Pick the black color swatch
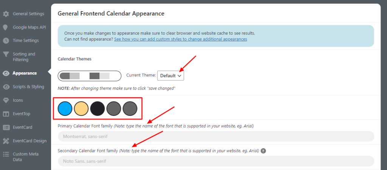This screenshot has width=387, height=170. tap(98, 108)
